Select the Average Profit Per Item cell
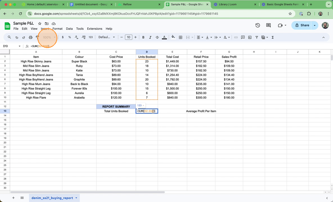This screenshot has height=202, width=333. click(201, 111)
